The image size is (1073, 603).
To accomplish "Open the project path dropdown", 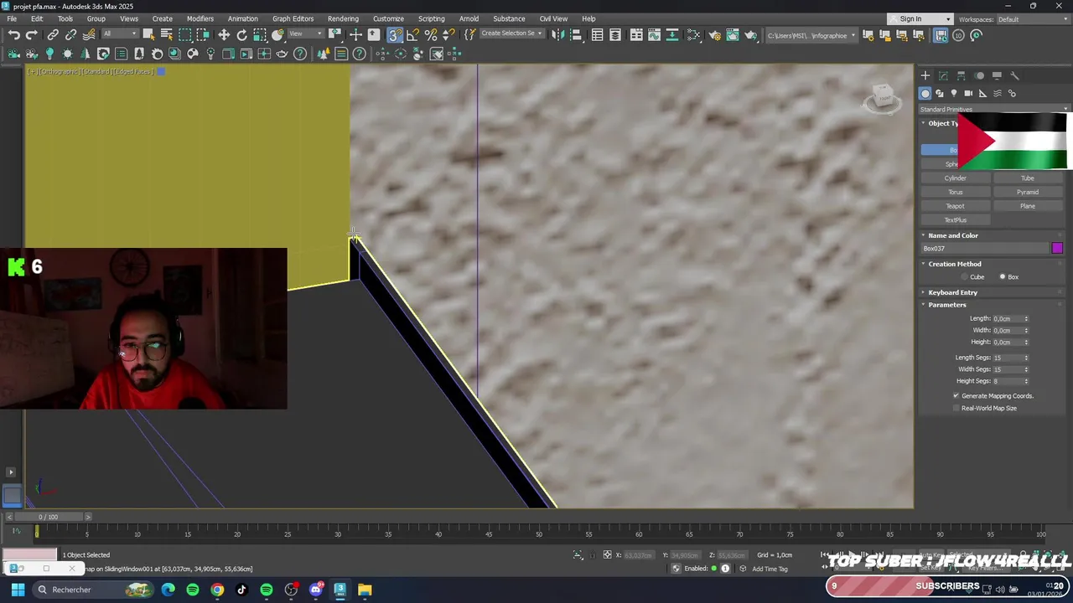I will click(812, 35).
